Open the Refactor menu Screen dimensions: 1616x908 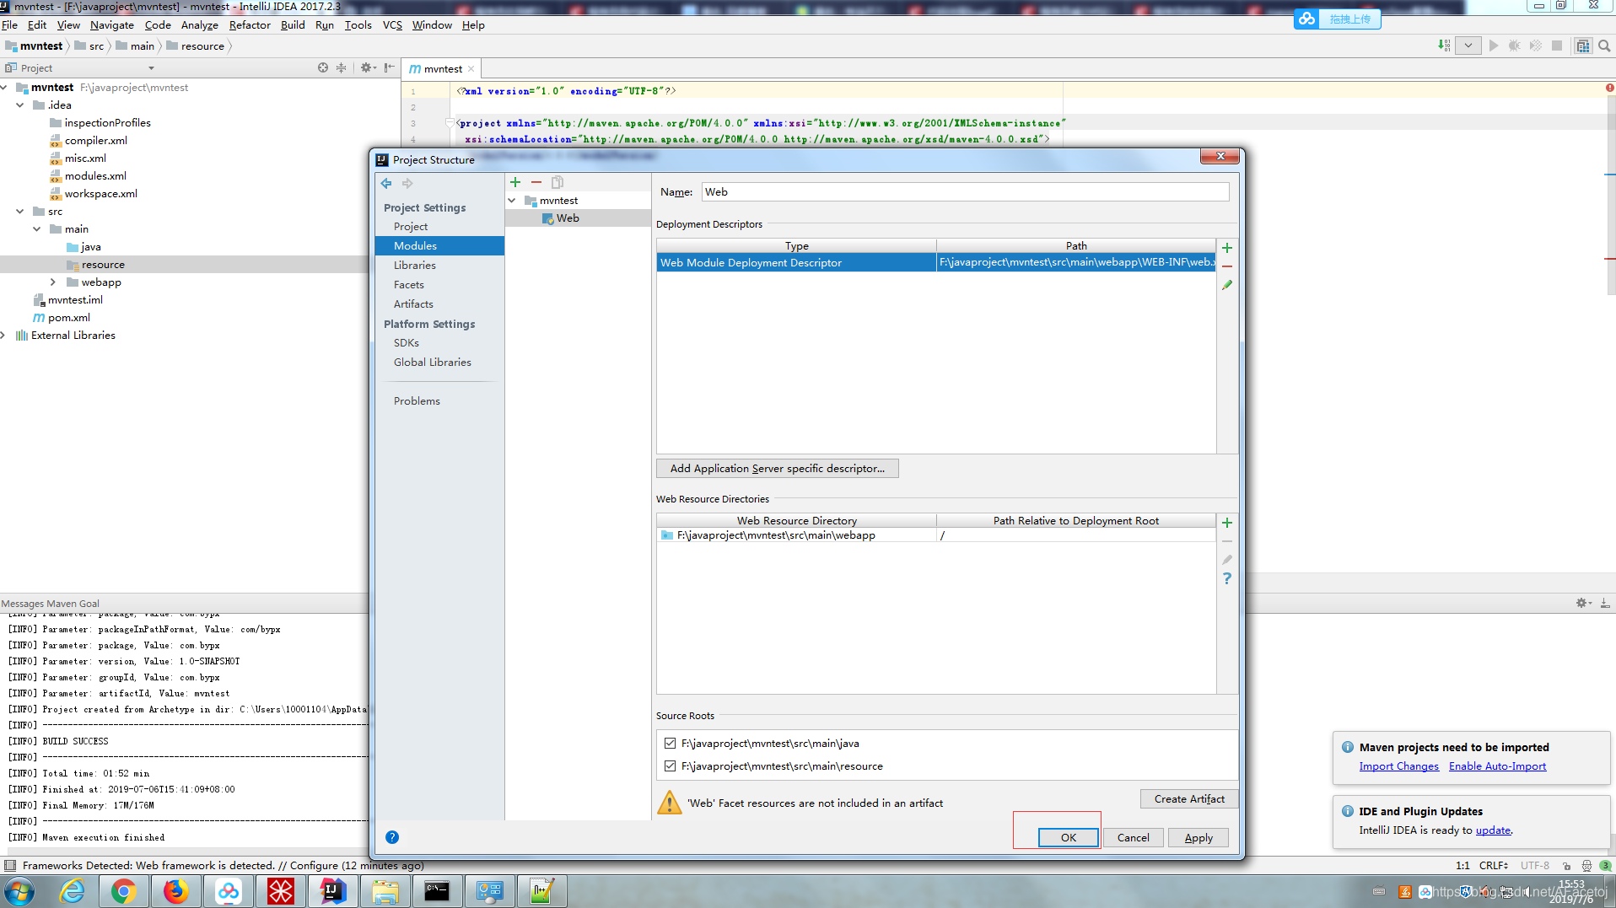(x=250, y=24)
